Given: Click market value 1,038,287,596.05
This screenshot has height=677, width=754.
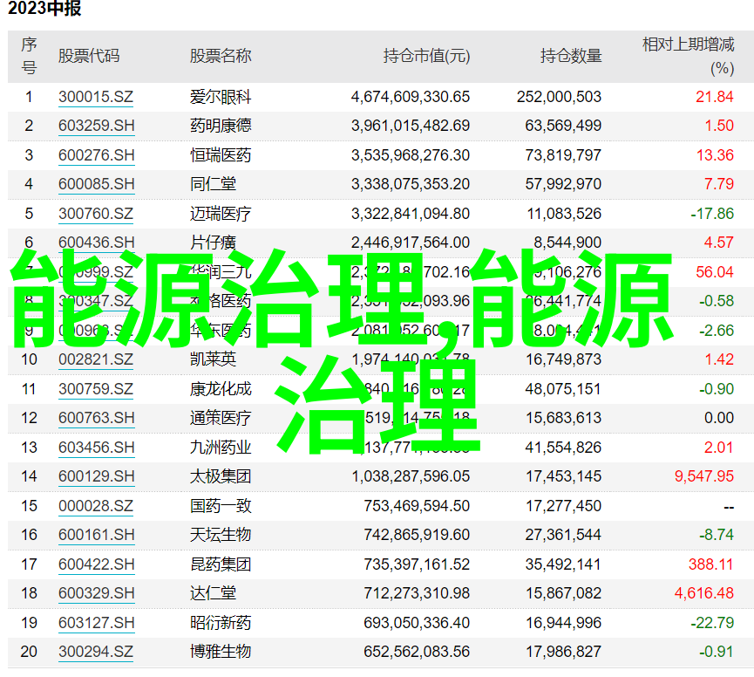Looking at the screenshot, I should (x=411, y=476).
